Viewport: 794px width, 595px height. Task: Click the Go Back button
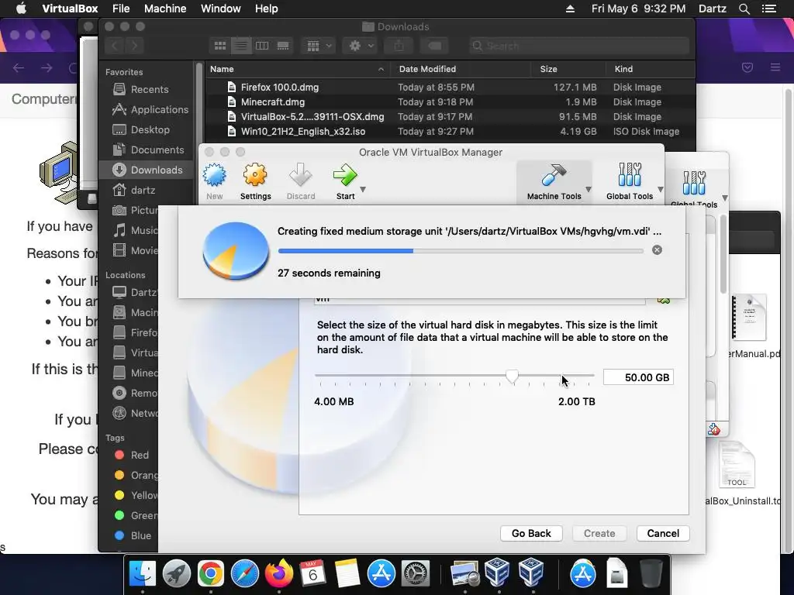point(530,533)
